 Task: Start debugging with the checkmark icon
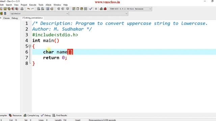[91, 9]
